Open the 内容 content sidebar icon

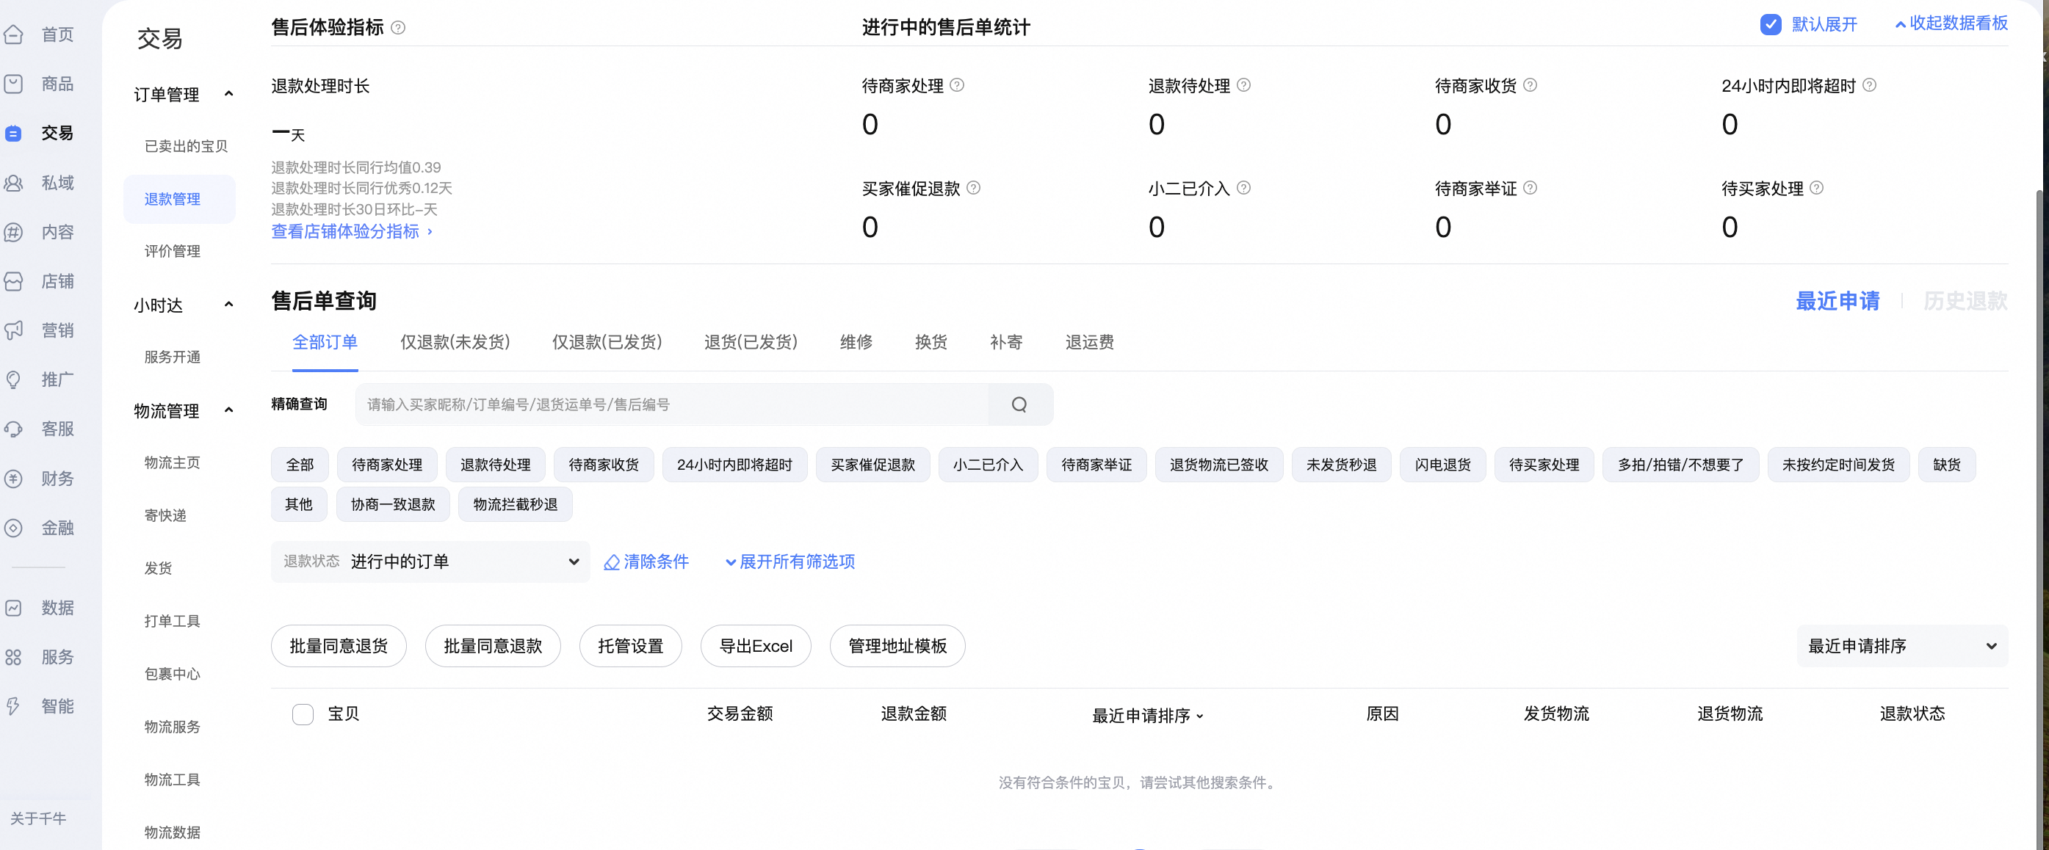point(13,232)
